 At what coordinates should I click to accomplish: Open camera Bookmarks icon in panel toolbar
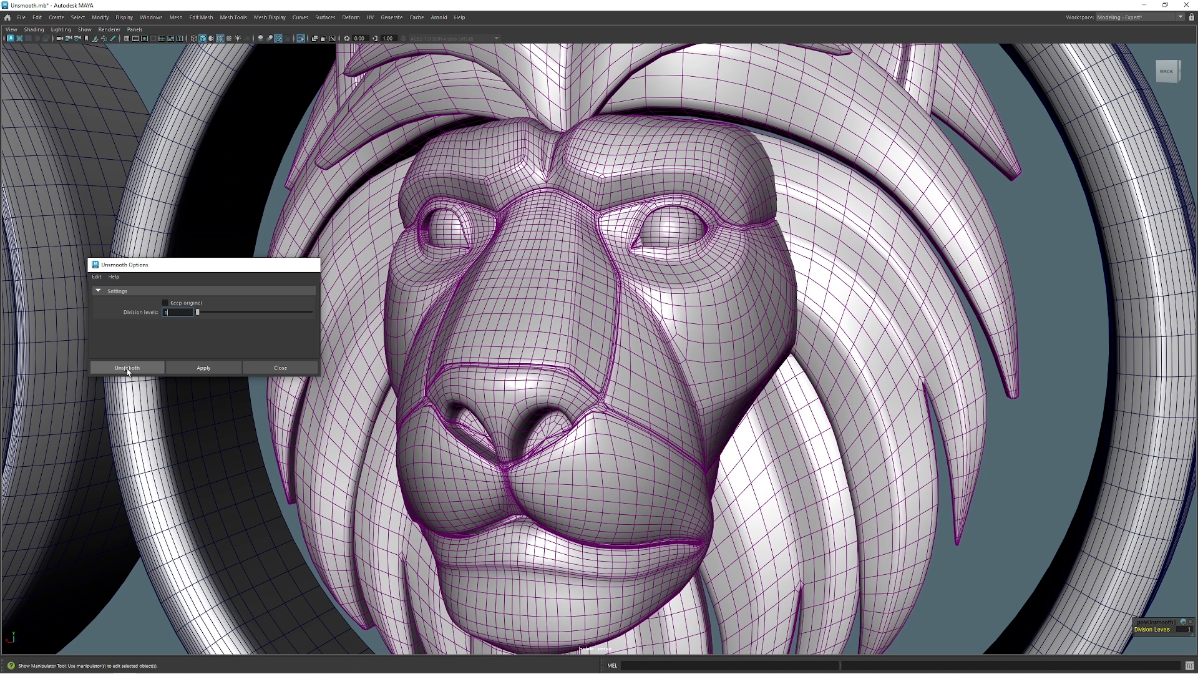86,39
